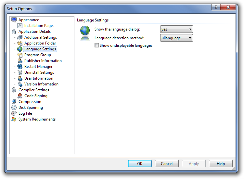Select Installation Pages in the tree

click(x=39, y=26)
